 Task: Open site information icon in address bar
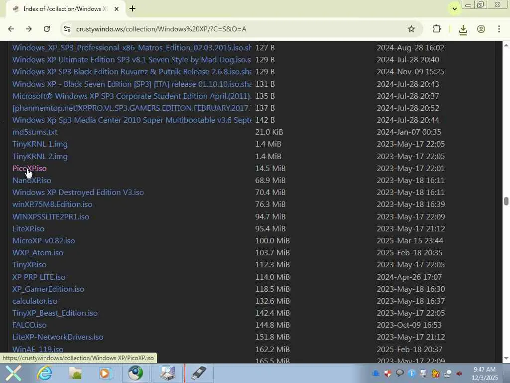67,29
